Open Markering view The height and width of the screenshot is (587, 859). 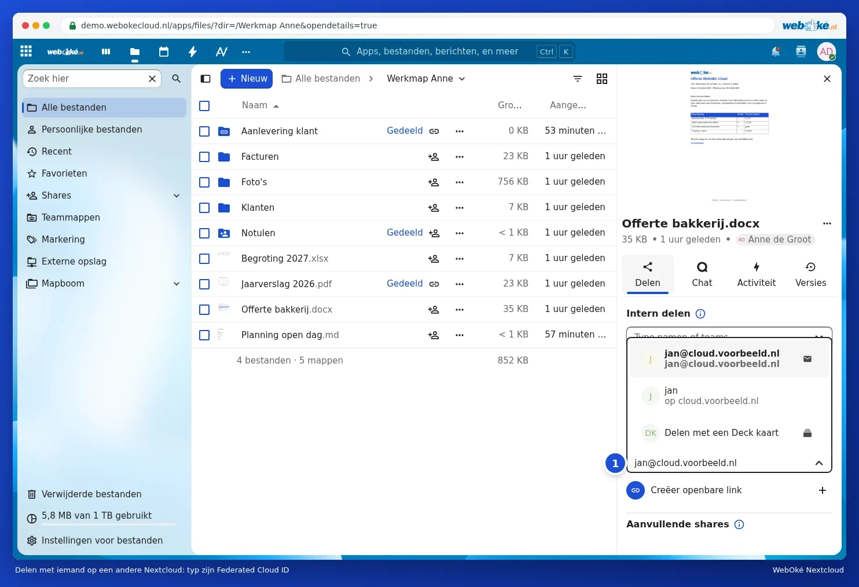(104, 240)
